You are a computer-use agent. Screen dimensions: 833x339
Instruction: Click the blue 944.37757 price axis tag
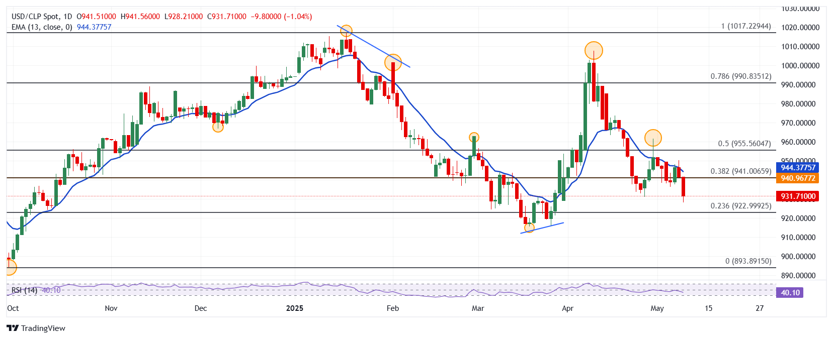(798, 168)
